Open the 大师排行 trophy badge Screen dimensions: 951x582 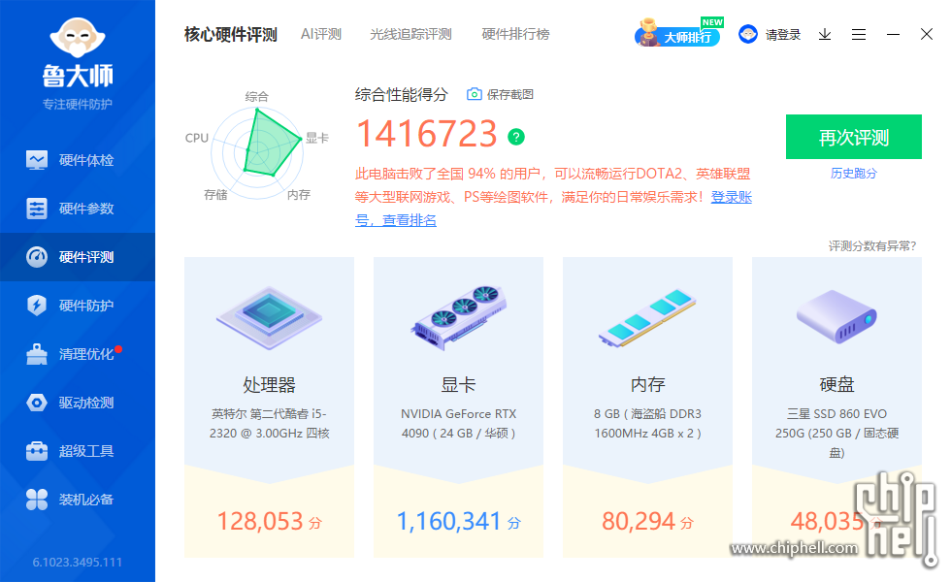coord(678,33)
